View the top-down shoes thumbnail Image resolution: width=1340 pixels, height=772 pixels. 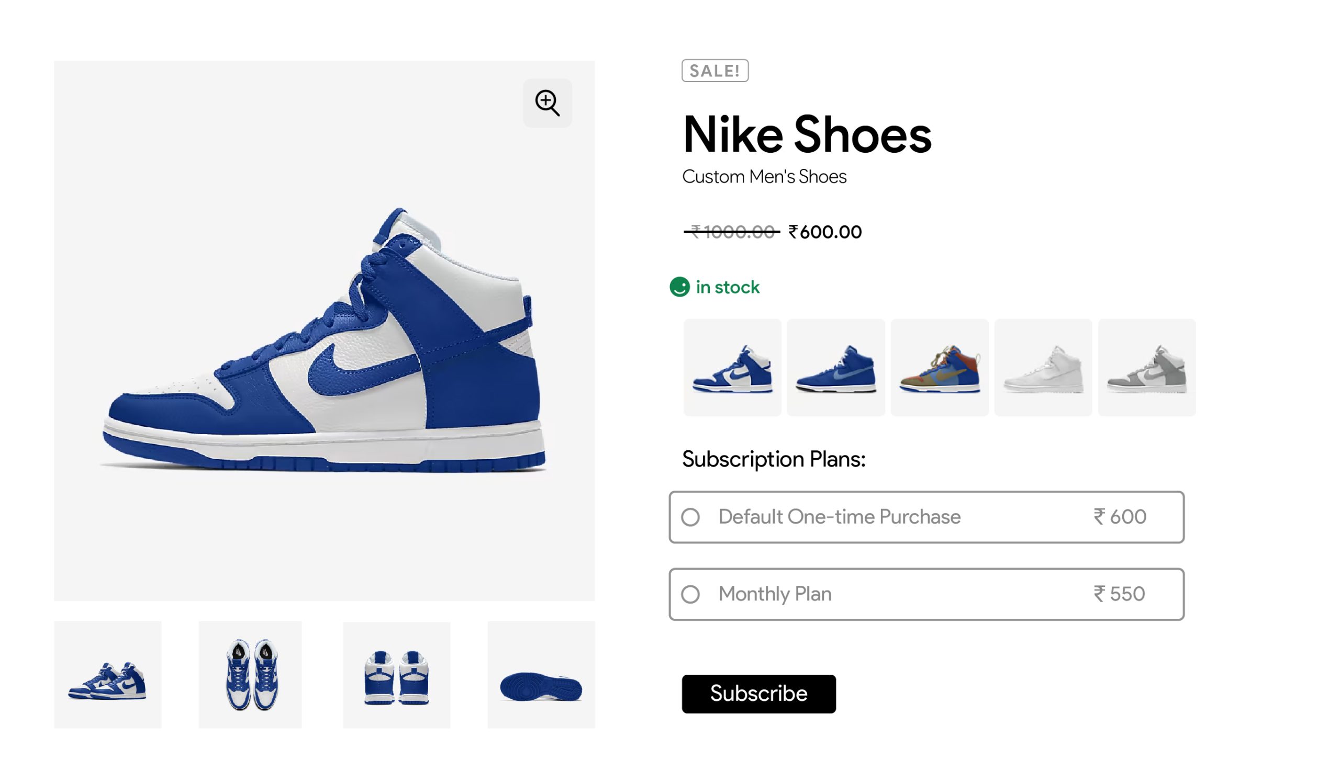(x=250, y=675)
